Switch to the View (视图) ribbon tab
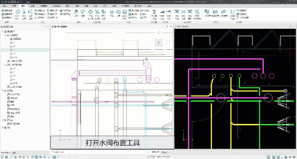 click(86, 6)
